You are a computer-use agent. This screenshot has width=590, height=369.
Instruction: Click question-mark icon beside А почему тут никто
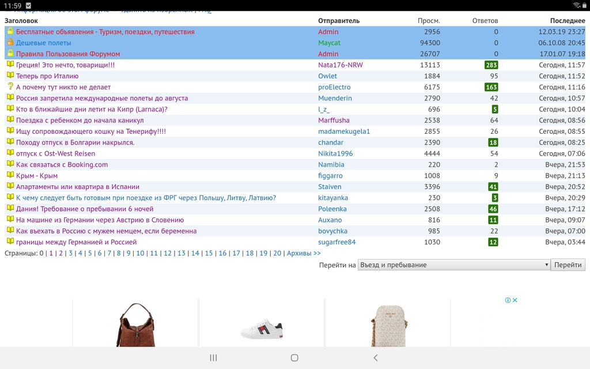tap(10, 87)
